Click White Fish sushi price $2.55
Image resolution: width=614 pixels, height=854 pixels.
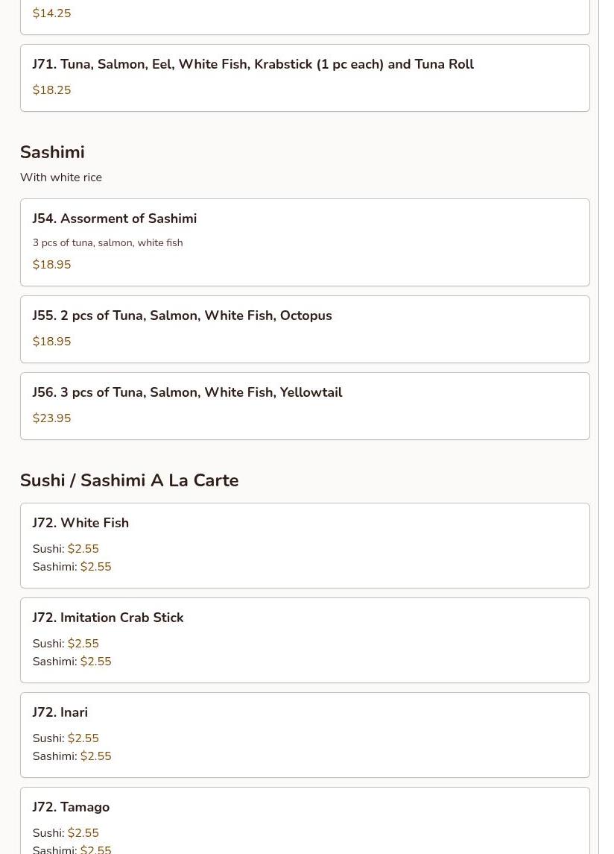[83, 549]
